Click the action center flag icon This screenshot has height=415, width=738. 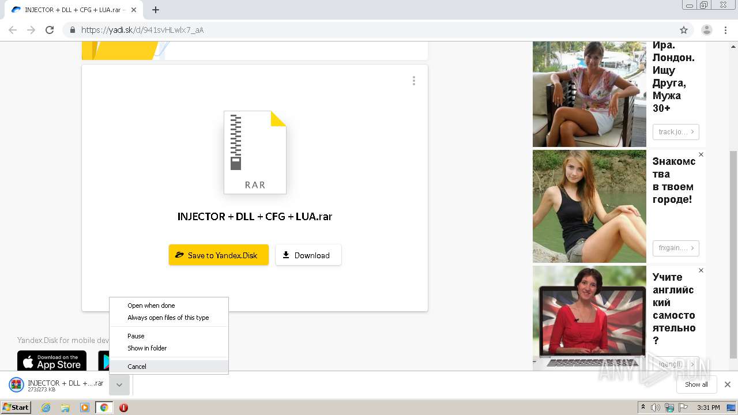682,408
